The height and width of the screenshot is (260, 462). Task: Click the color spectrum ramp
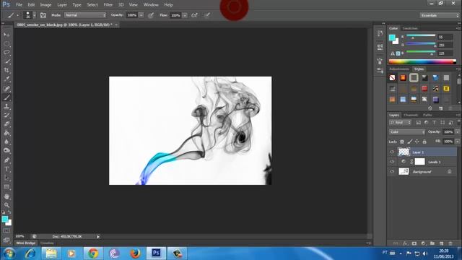click(422, 61)
